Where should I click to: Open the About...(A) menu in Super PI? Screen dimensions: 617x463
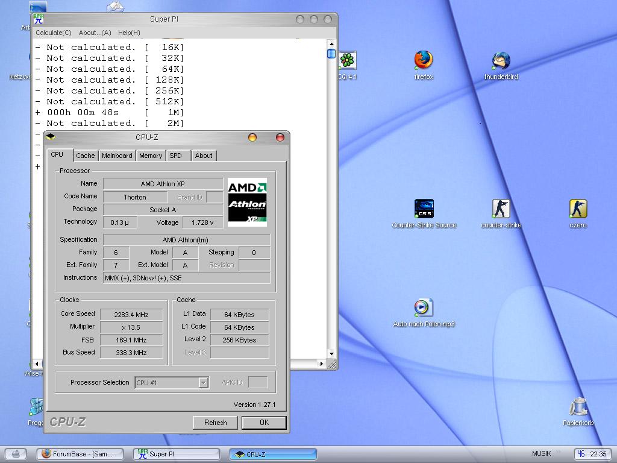[95, 33]
